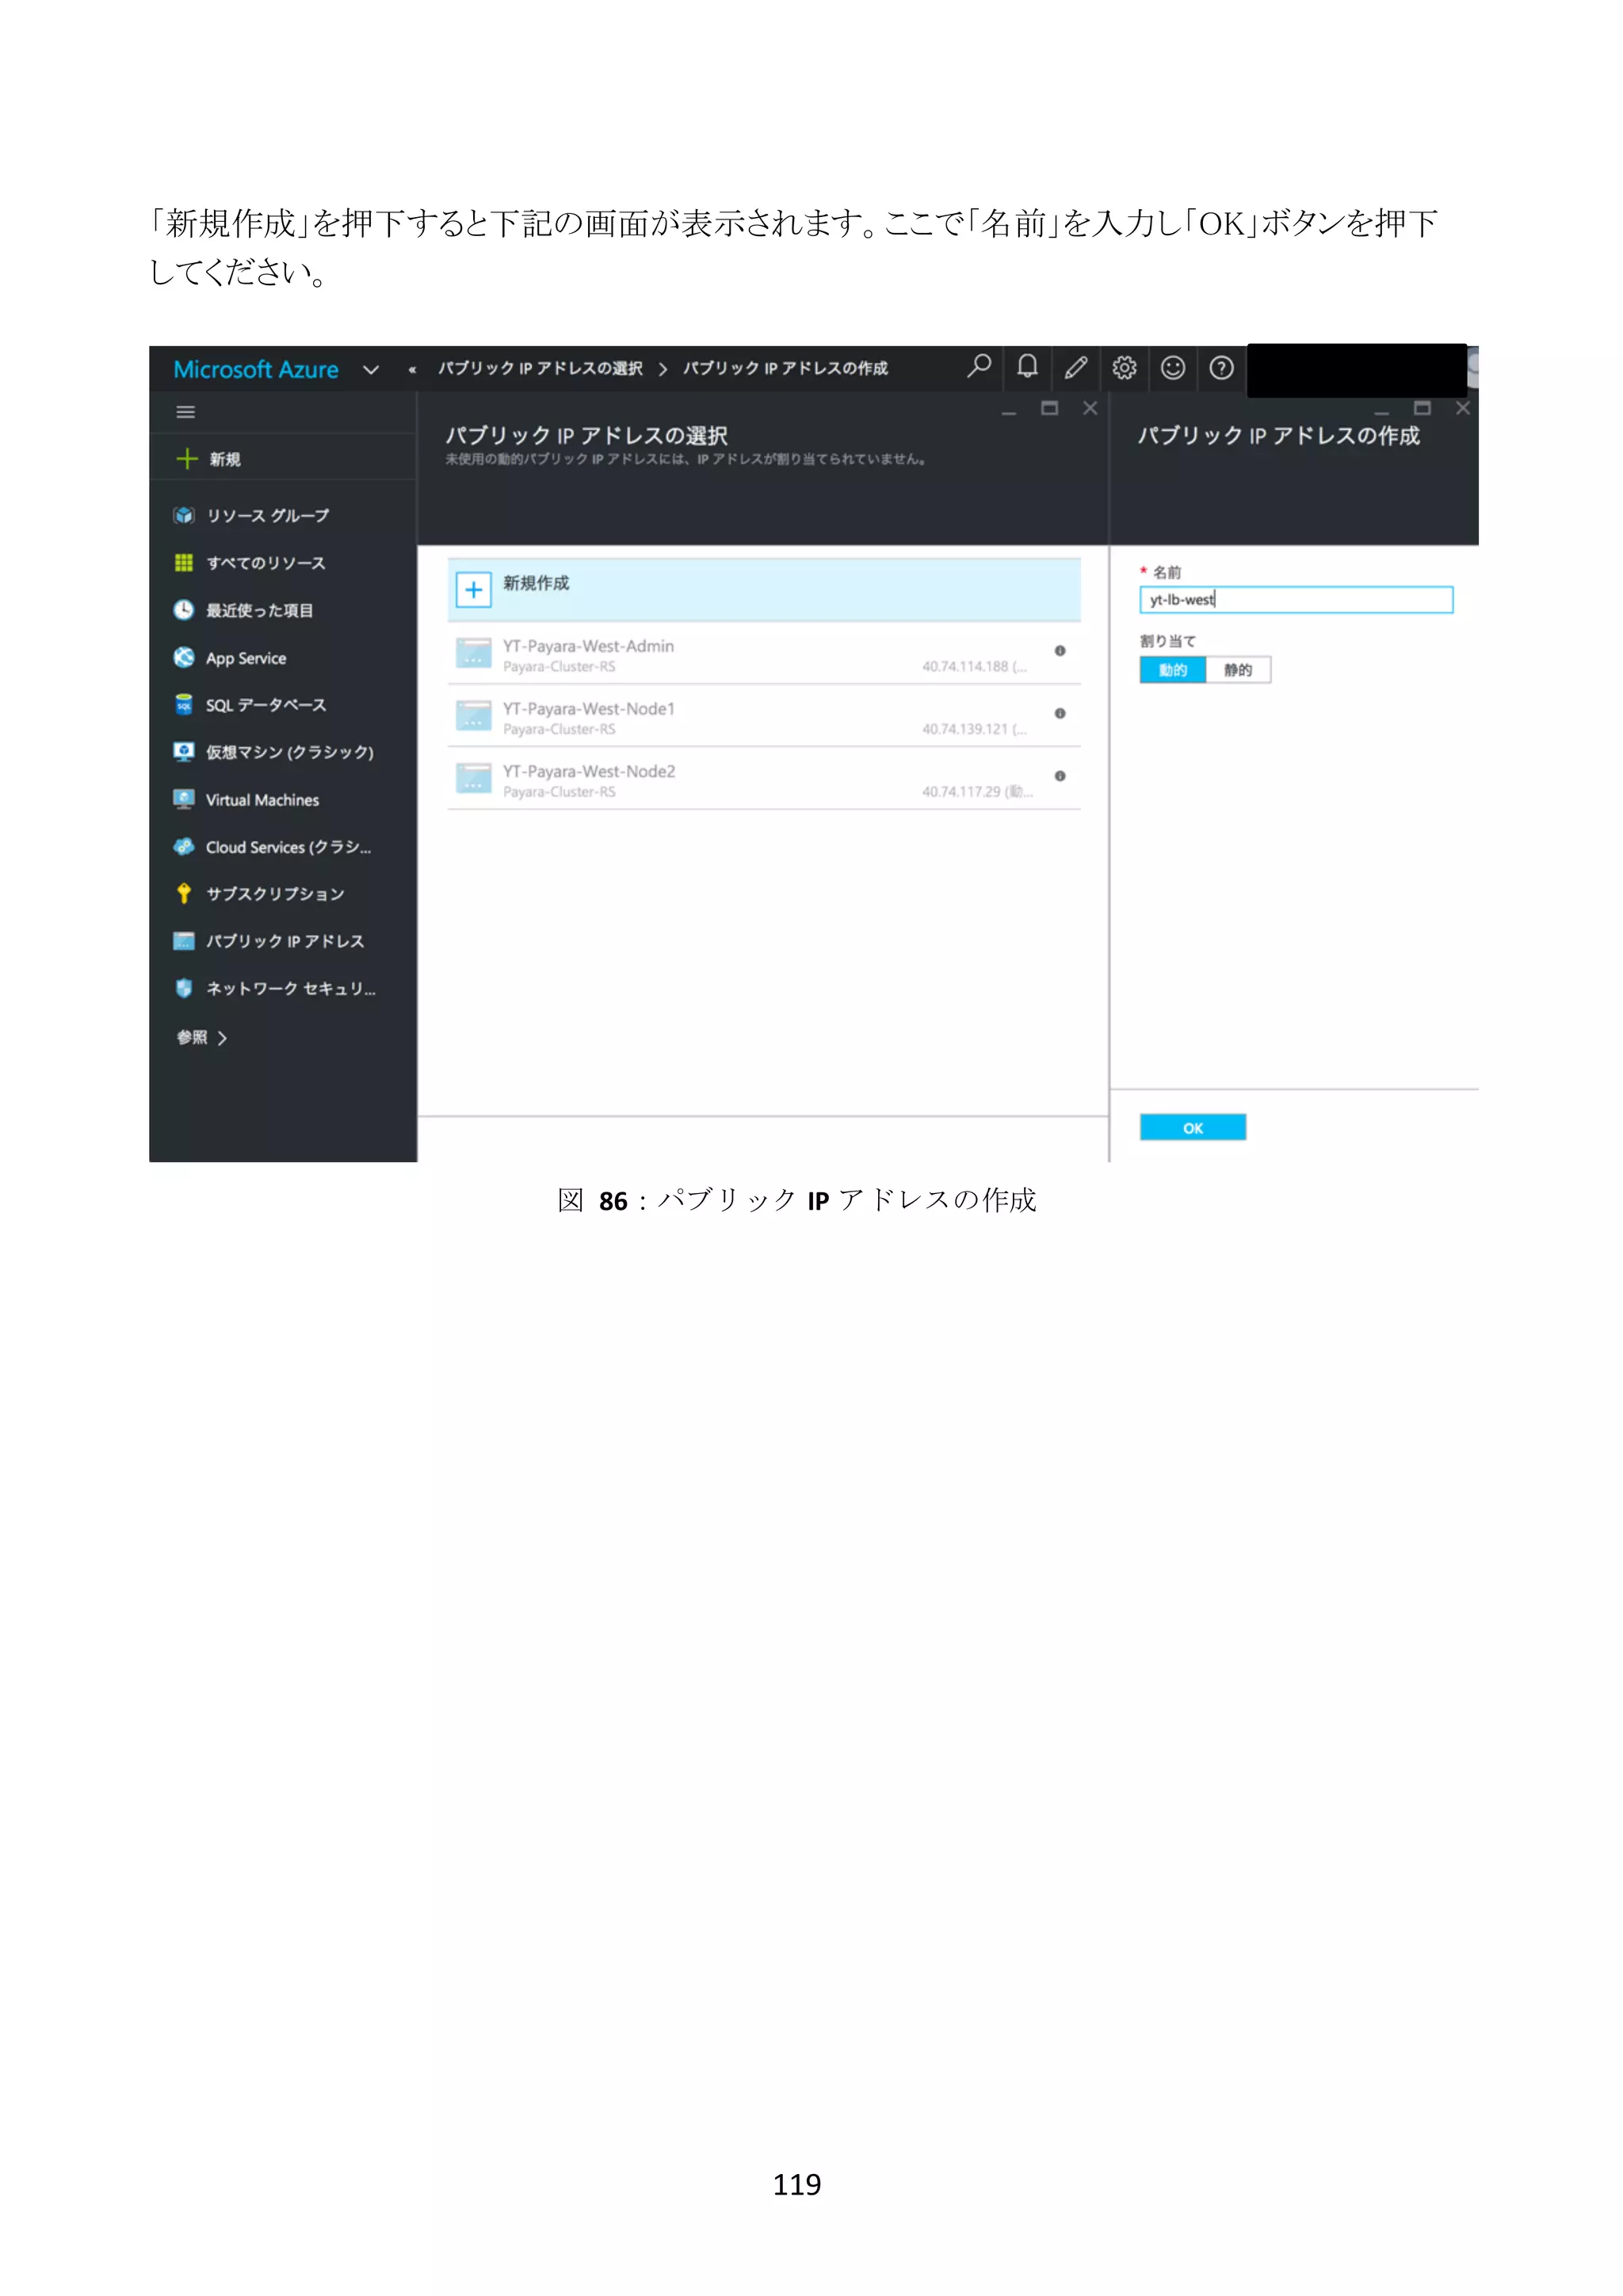Expand 参照 browse chevron
The width and height of the screenshot is (1623, 2296).
[222, 1038]
